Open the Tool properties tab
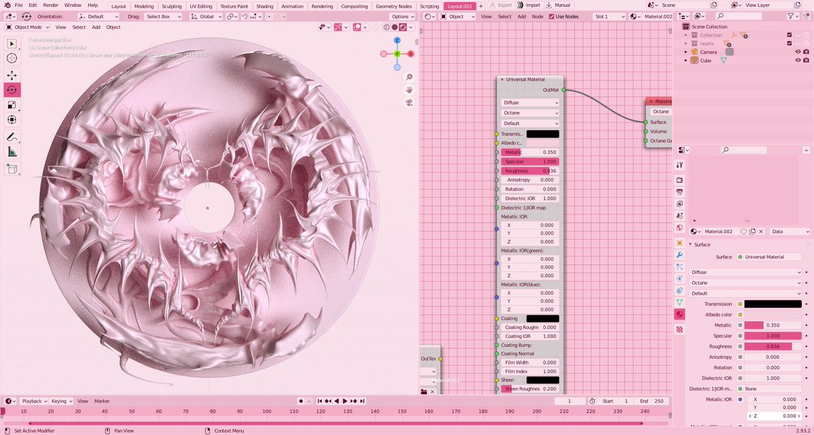 tap(680, 165)
